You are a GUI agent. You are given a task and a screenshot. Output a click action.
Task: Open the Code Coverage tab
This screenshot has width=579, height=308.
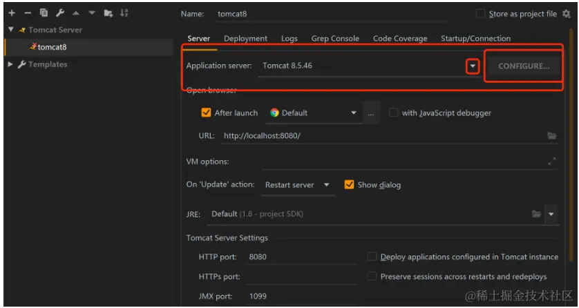(400, 39)
